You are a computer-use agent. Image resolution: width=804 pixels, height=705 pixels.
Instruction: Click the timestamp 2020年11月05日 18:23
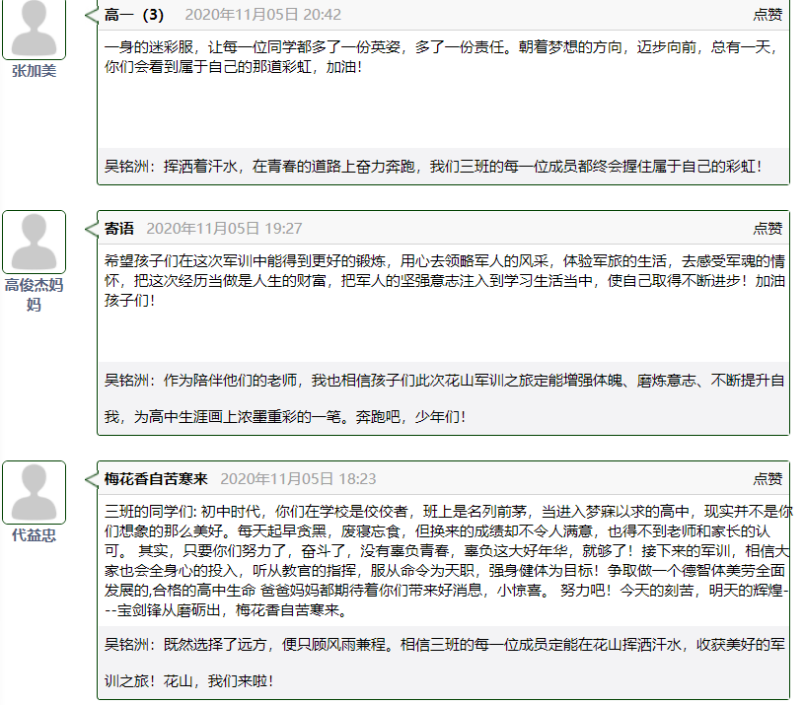pos(299,478)
